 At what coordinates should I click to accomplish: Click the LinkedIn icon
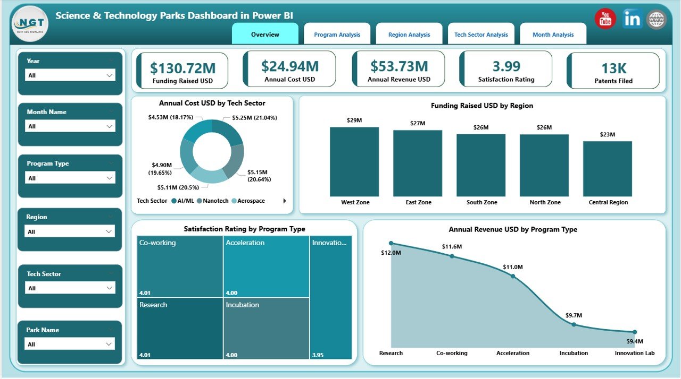tap(632, 18)
